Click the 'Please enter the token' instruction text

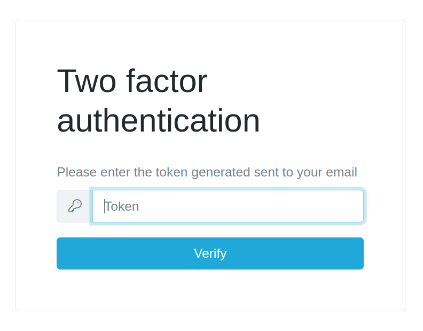pos(207,172)
